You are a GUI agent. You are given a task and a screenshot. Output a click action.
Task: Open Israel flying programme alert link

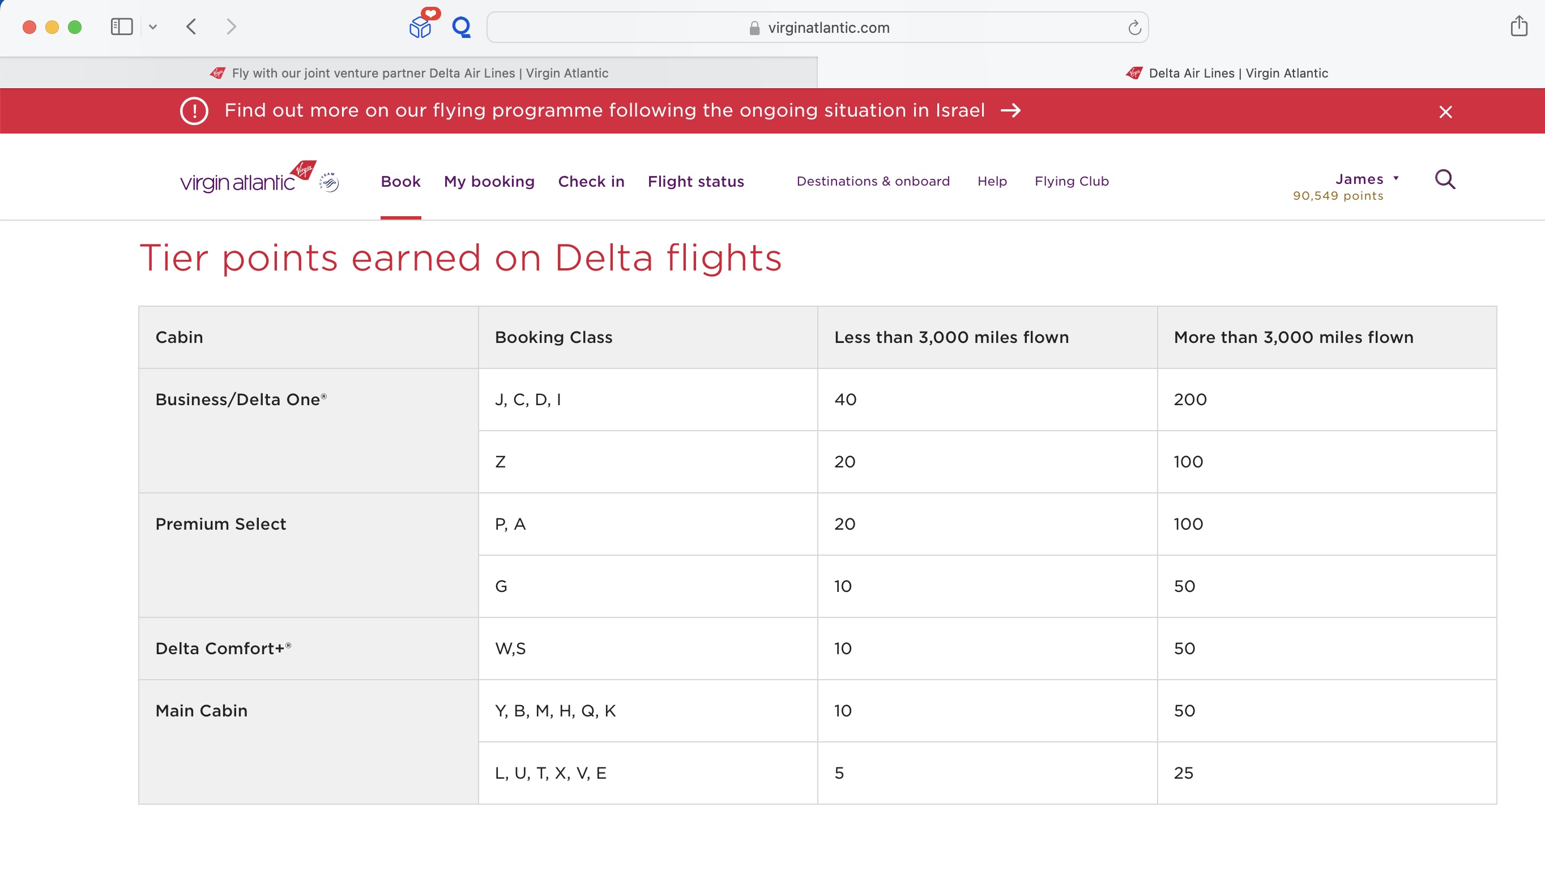pos(604,110)
